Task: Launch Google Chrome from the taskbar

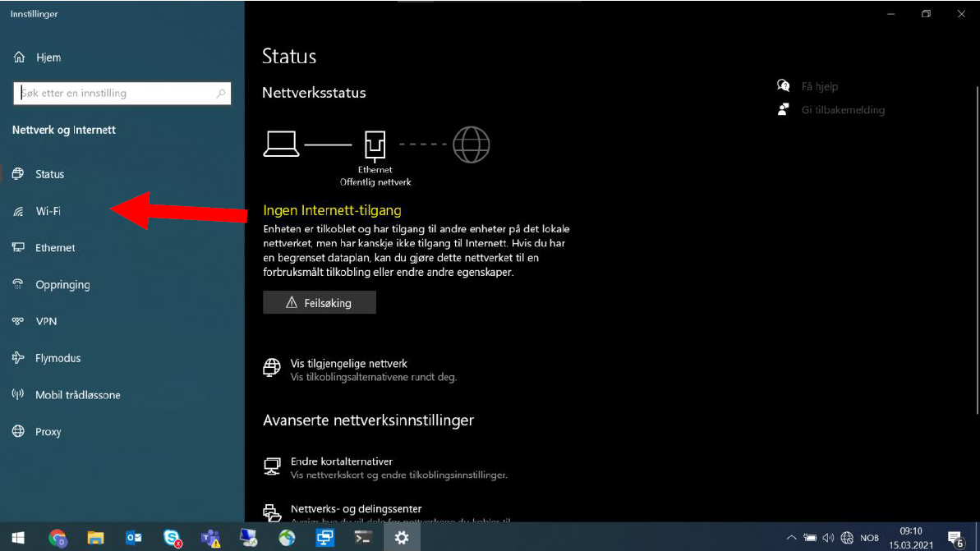Action: click(x=58, y=537)
